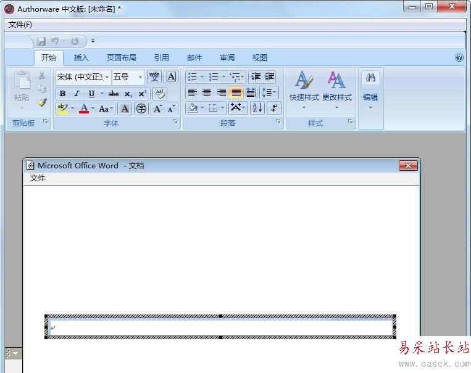Screen dimensions: 471x373
Task: Click the Help question mark icon
Action: (x=459, y=57)
